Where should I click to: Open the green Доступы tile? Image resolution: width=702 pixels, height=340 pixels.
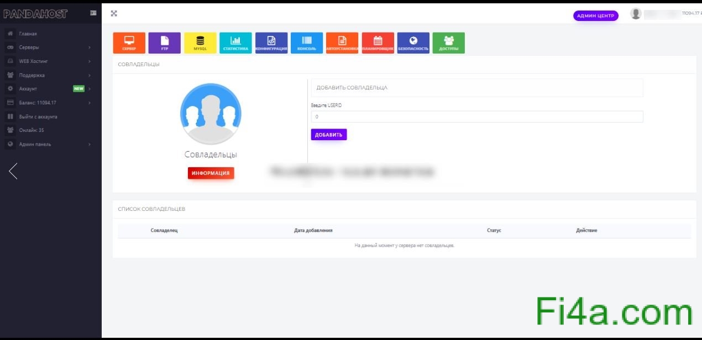448,42
